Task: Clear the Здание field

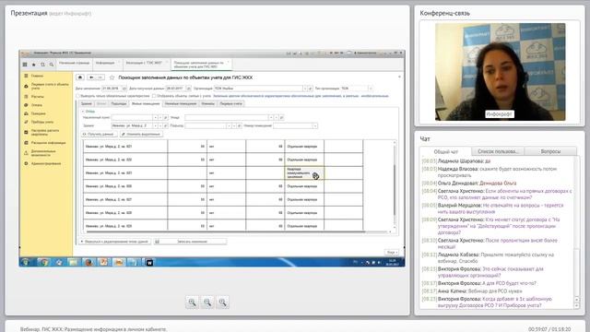Action: pos(160,125)
